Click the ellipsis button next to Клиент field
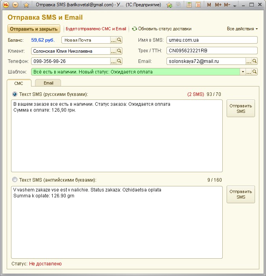Screen dimensions: 266x276 [x=113, y=51]
